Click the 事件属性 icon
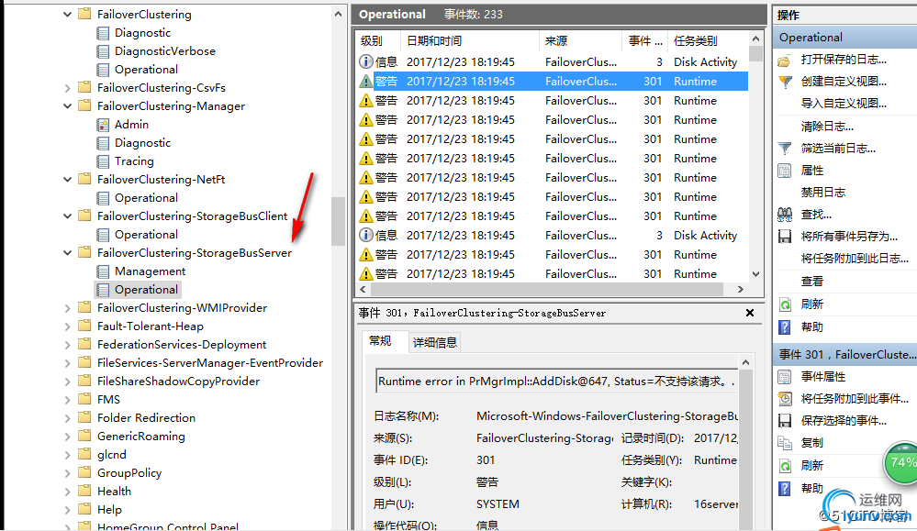917x531 pixels. 785,377
